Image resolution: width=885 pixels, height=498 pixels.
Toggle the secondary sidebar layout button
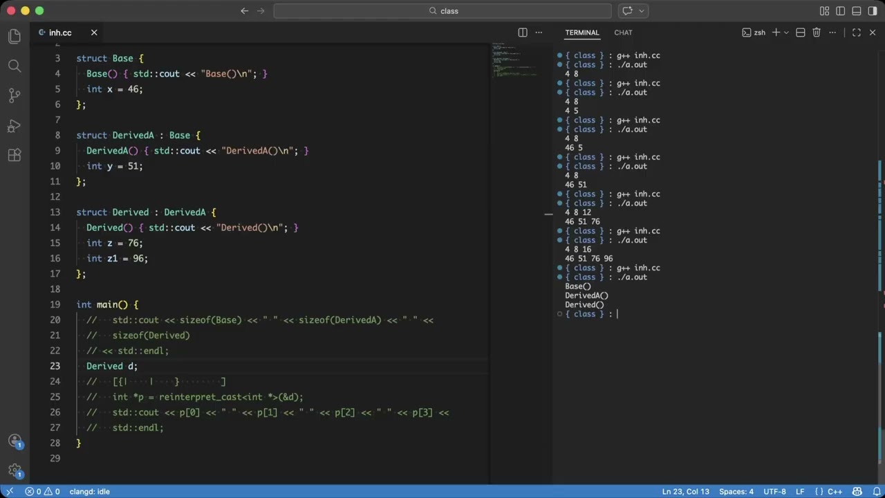(x=872, y=11)
